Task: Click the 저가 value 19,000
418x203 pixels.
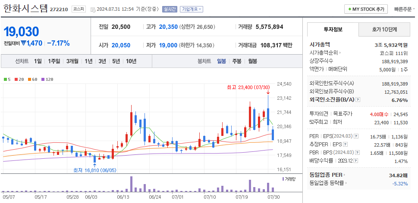Action: click(168, 45)
